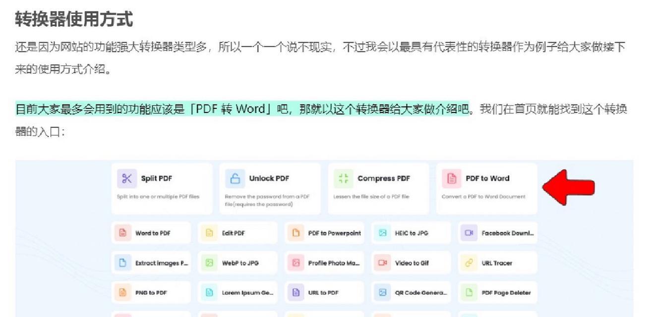Click the heading 转换器使用方式
The width and height of the screenshot is (655, 317).
[x=74, y=19]
